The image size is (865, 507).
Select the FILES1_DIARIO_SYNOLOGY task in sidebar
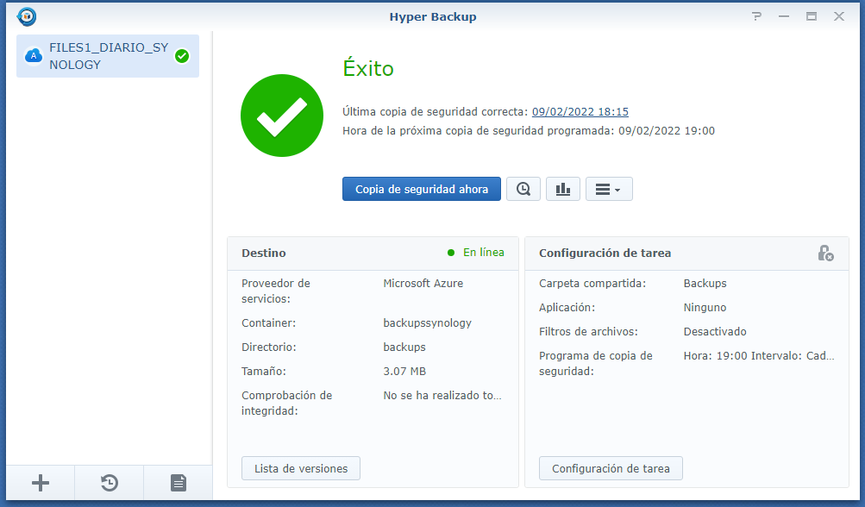point(107,55)
